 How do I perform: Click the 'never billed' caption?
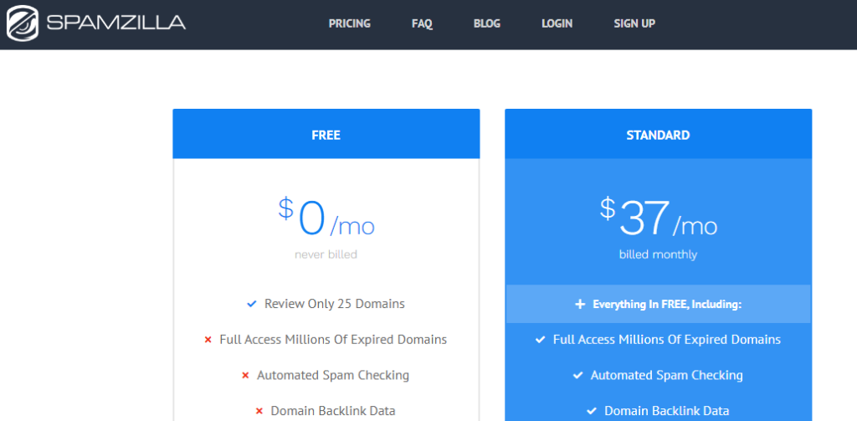tap(326, 254)
